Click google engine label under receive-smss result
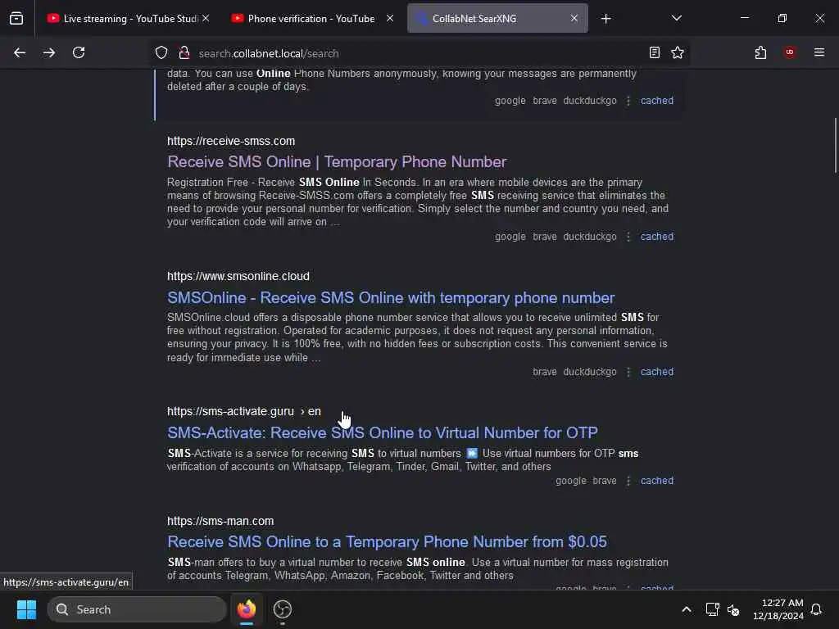The width and height of the screenshot is (839, 629). 510,237
